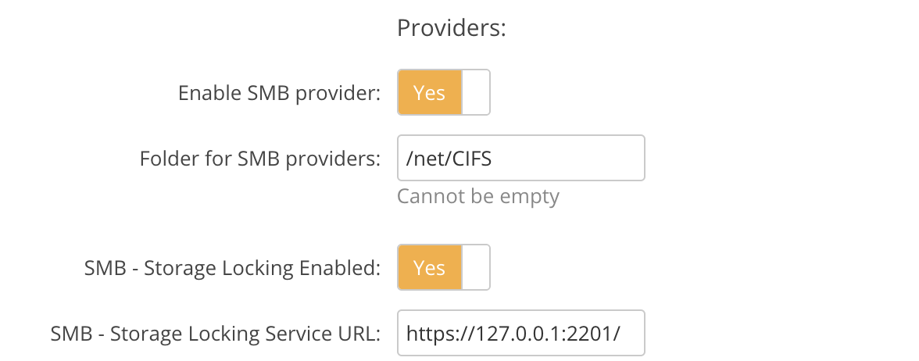Click white handle of Enable SMB provider switch
The height and width of the screenshot is (361, 919).
475,92
